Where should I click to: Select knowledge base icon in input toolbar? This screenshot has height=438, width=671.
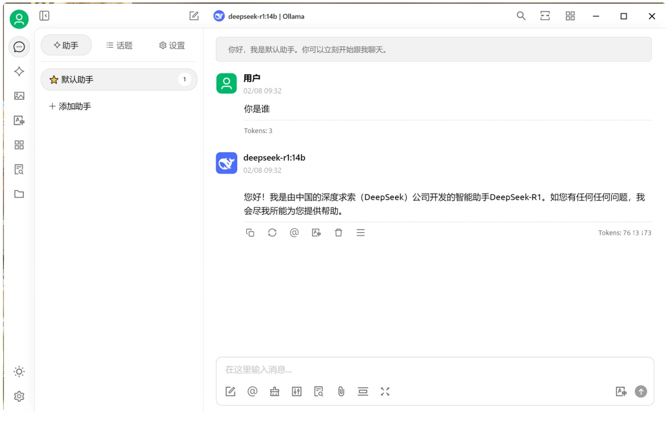[x=319, y=392]
